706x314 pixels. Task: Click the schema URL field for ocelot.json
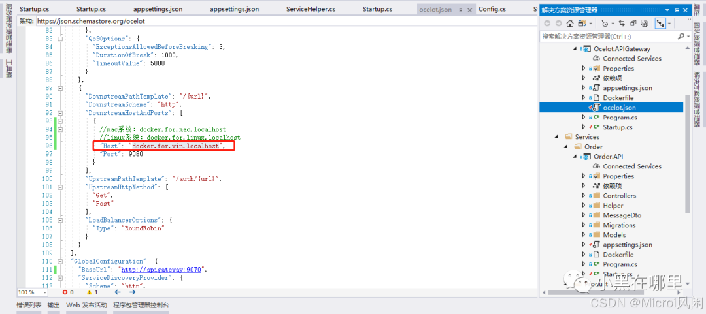pos(286,21)
